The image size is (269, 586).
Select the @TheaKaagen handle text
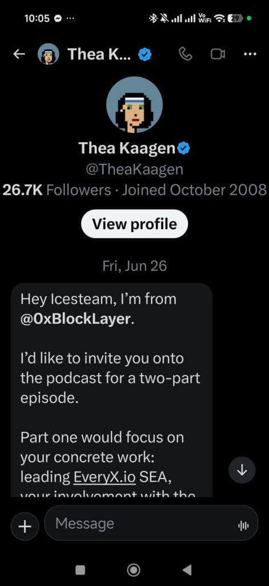134,170
